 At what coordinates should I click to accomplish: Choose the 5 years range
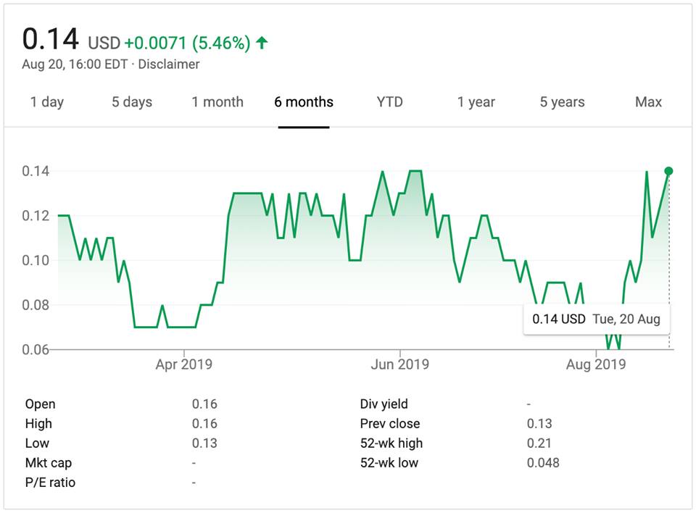[x=563, y=102]
